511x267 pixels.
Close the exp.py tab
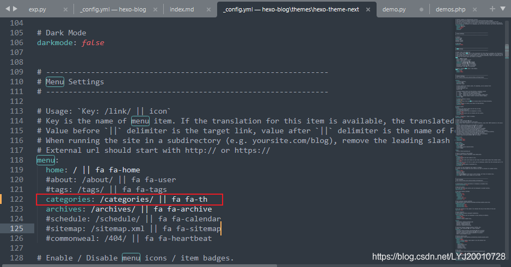(x=65, y=9)
